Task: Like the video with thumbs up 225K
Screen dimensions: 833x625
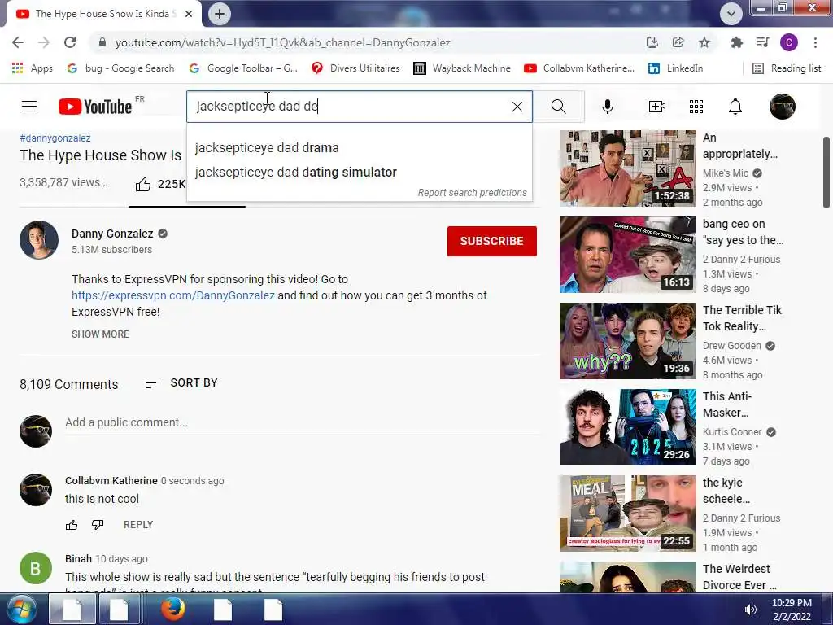Action: (160, 184)
